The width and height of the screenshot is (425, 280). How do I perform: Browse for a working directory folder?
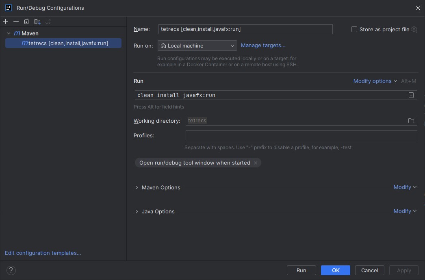[411, 121]
